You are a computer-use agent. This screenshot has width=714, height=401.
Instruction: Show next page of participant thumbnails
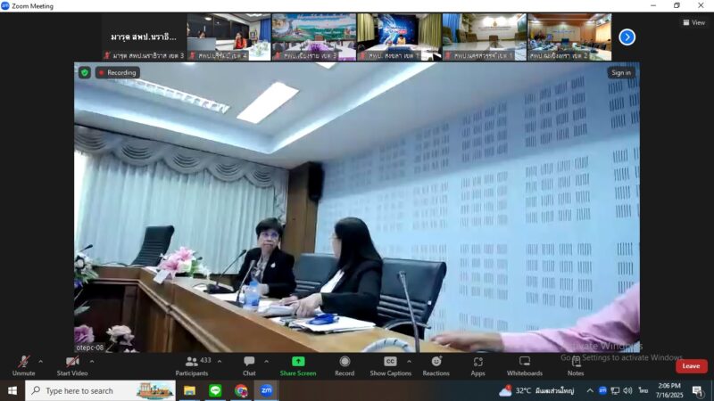pyautogui.click(x=627, y=37)
